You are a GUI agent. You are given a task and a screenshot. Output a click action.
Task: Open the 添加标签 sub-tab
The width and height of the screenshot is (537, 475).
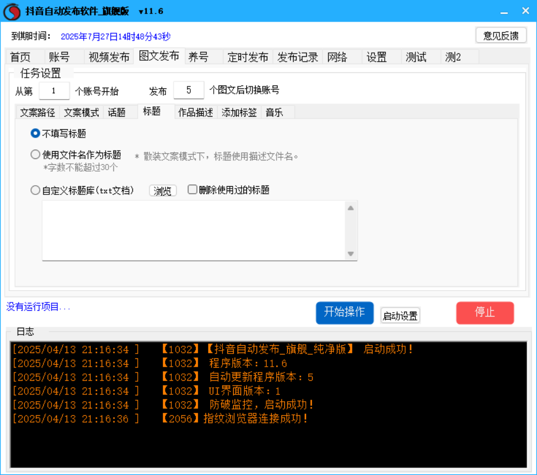[239, 112]
